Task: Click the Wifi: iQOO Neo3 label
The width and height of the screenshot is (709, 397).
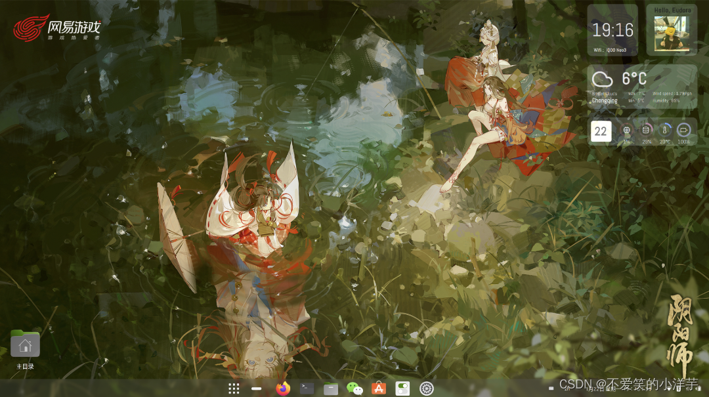Action: tap(609, 50)
